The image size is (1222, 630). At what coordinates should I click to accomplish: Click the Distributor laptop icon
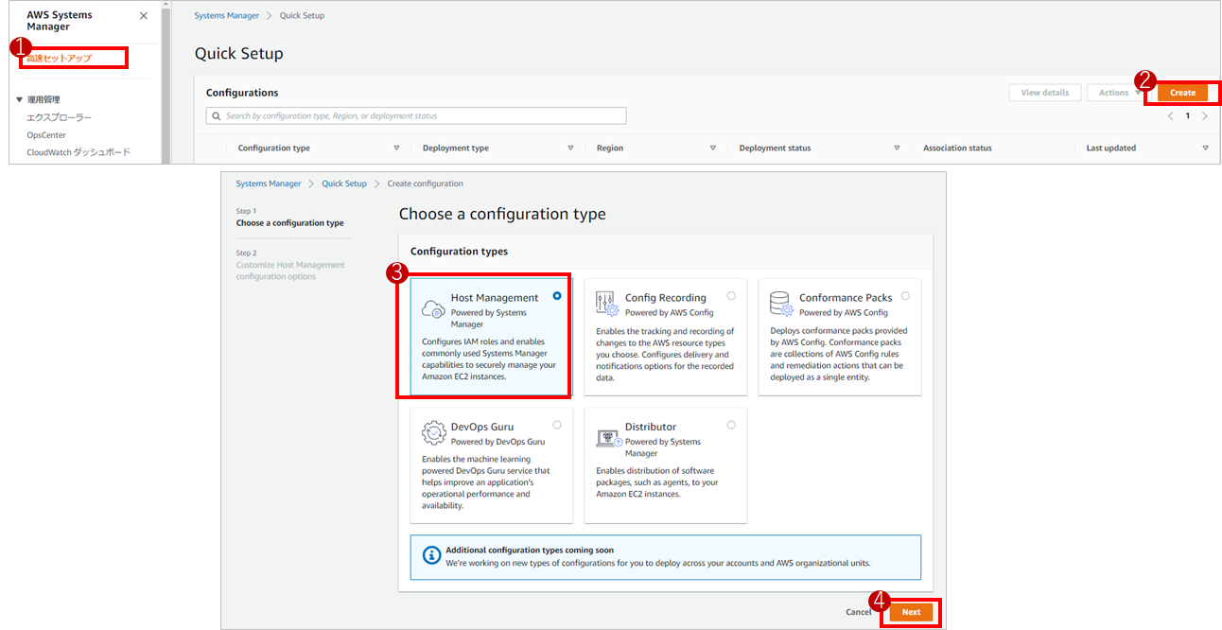[608, 437]
